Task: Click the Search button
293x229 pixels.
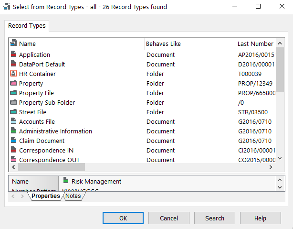Action: 215,218
